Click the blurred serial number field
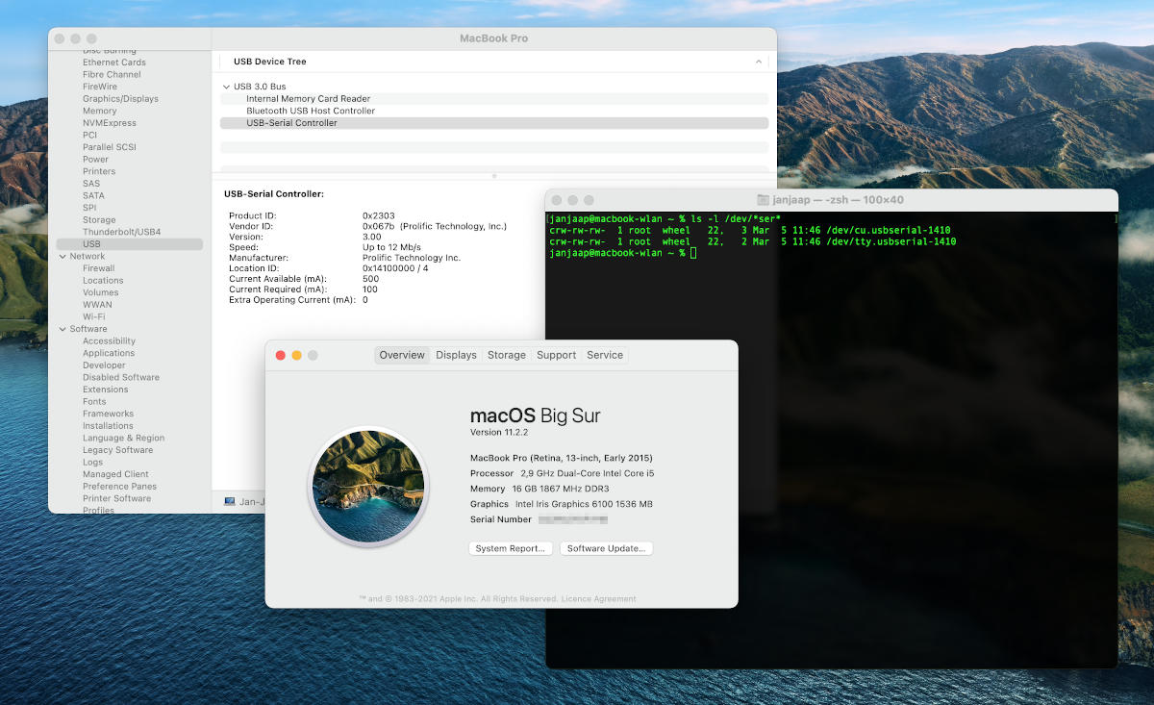The width and height of the screenshot is (1154, 705). tap(573, 519)
